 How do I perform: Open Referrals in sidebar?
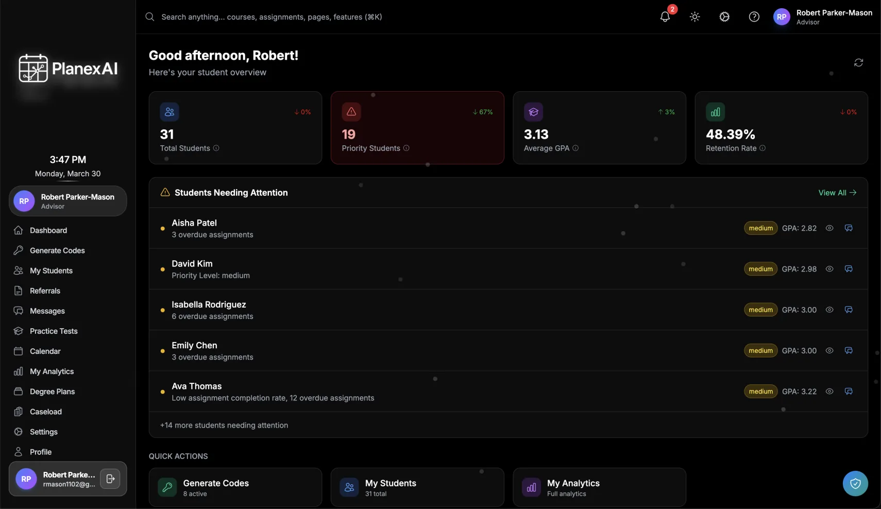pyautogui.click(x=67, y=291)
